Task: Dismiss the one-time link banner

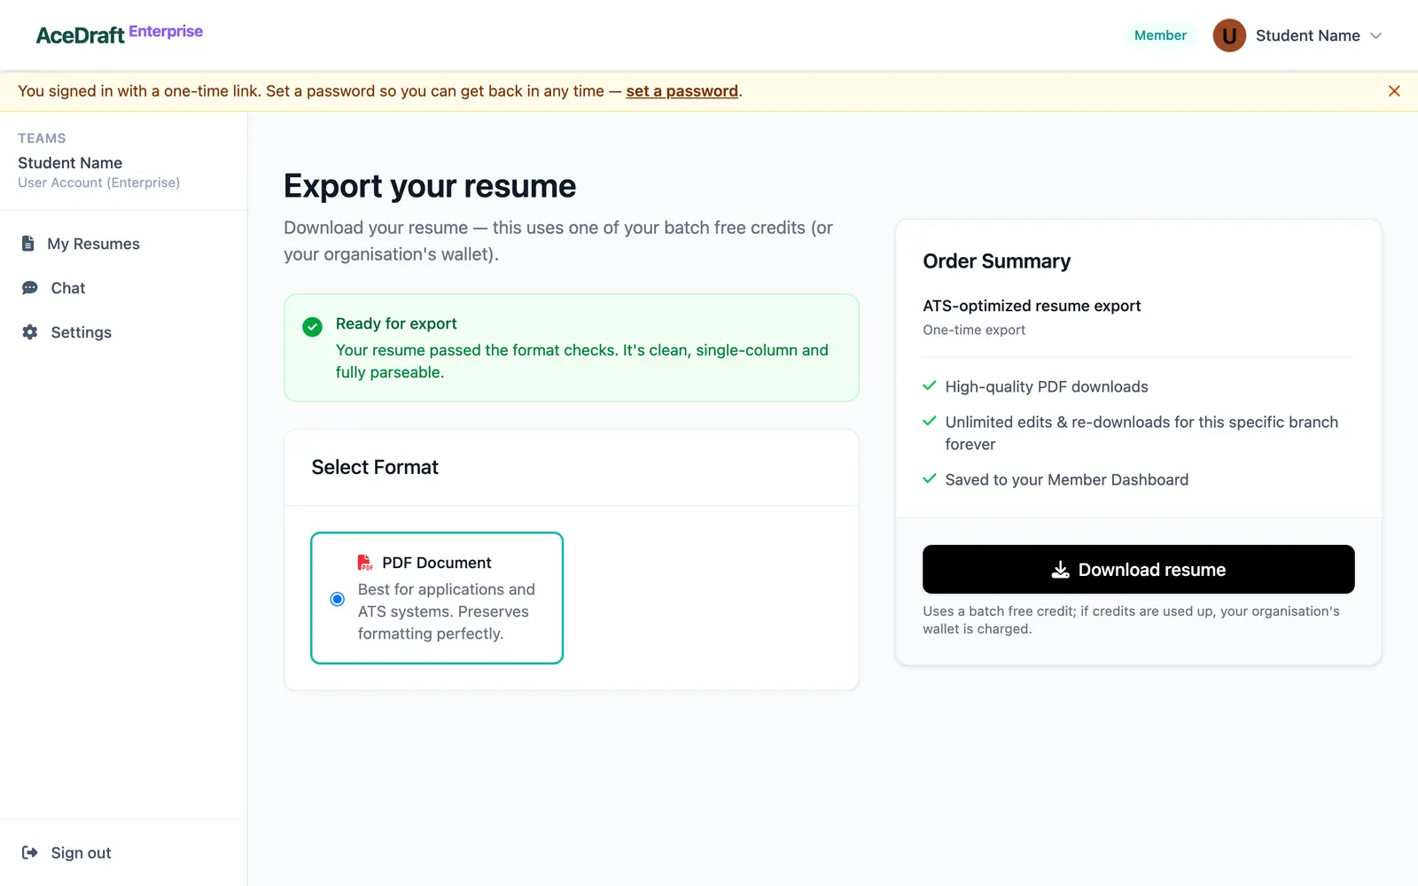Action: coord(1394,91)
